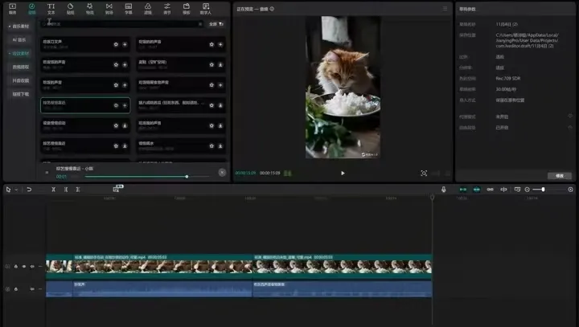
Task: Select 抖音收藏 in the sidebar
Action: tap(21, 80)
